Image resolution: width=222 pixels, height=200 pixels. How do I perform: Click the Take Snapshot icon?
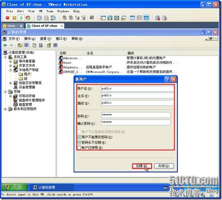[x=39, y=18]
